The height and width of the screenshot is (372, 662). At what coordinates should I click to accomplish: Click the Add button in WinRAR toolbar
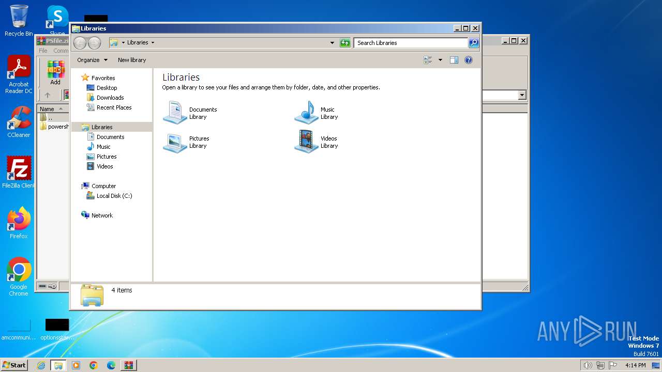pyautogui.click(x=55, y=73)
